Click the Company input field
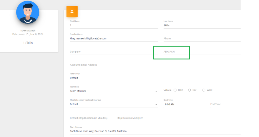The height and width of the screenshot is (137, 259). click(x=114, y=52)
